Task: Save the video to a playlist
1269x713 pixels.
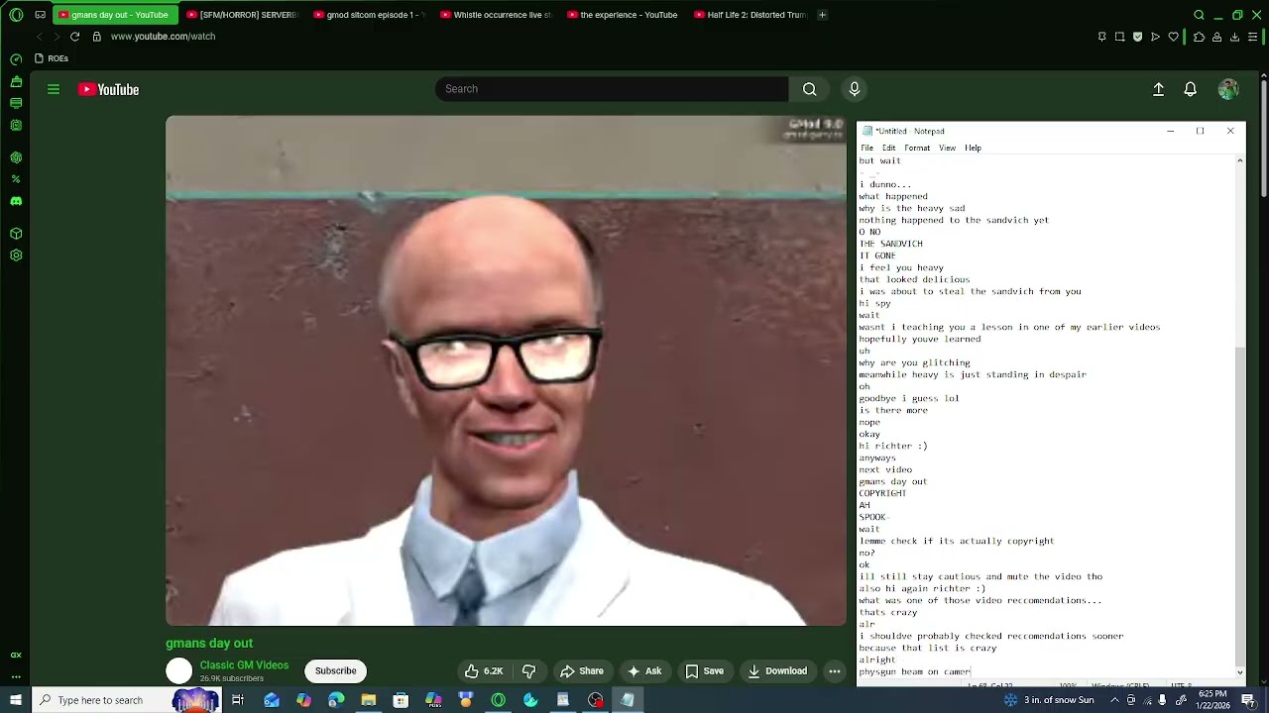Action: (x=705, y=670)
